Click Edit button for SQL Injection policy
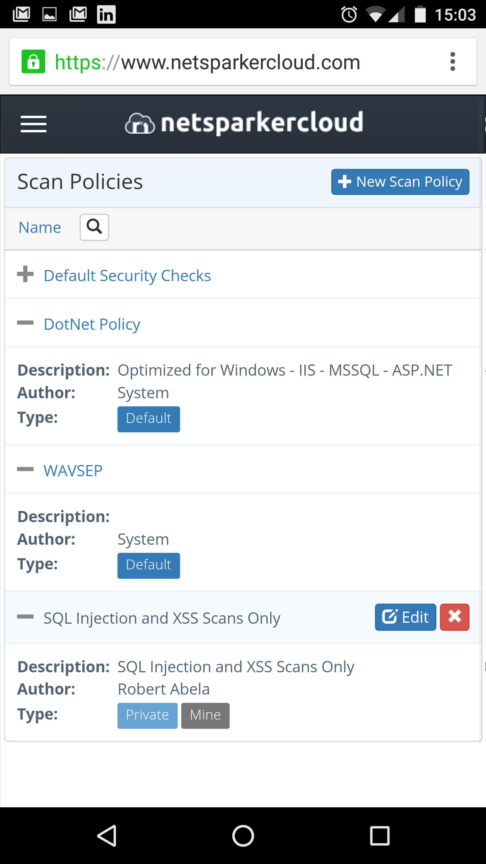Screen dimensions: 486x864 [405, 617]
